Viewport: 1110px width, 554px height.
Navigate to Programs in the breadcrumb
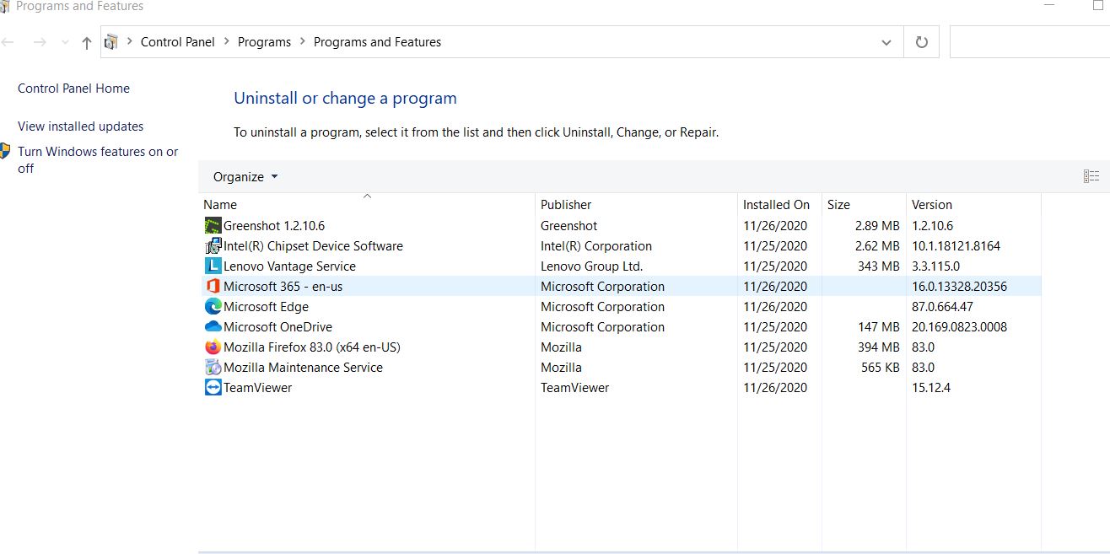[264, 41]
